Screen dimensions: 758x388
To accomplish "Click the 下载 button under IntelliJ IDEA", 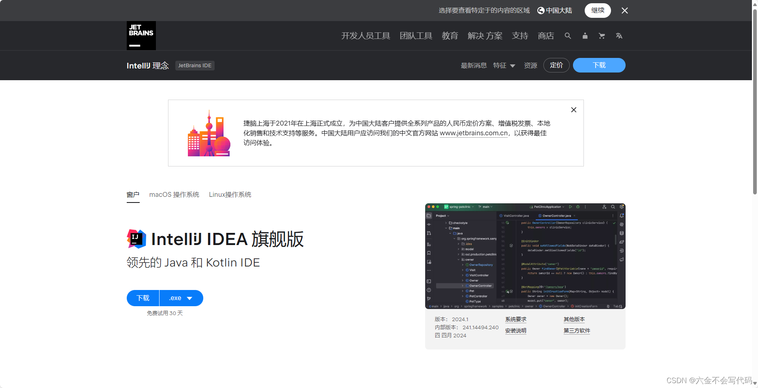I will pos(143,298).
